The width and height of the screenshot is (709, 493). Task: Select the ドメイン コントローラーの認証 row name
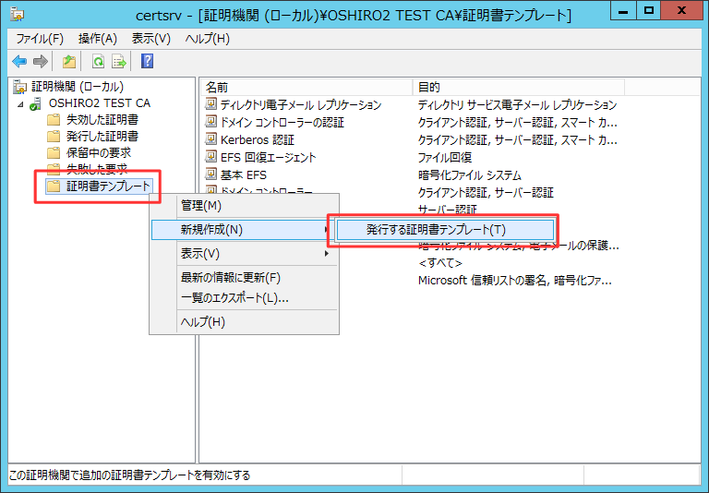[282, 122]
